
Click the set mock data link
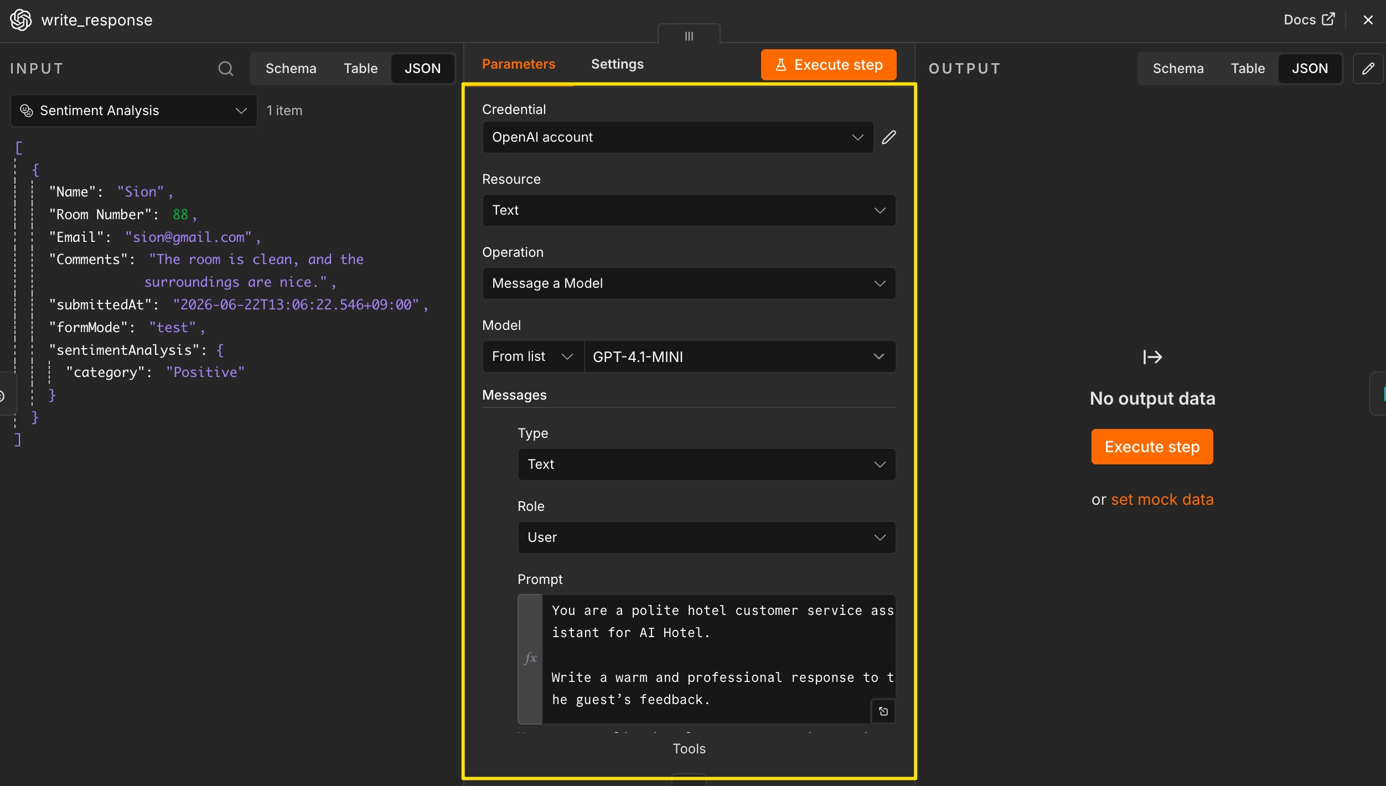pos(1162,500)
